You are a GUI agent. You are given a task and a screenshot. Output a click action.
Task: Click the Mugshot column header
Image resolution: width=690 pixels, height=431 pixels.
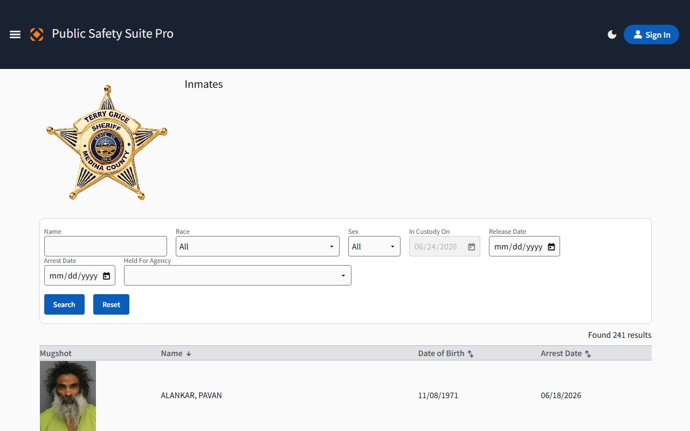56,353
